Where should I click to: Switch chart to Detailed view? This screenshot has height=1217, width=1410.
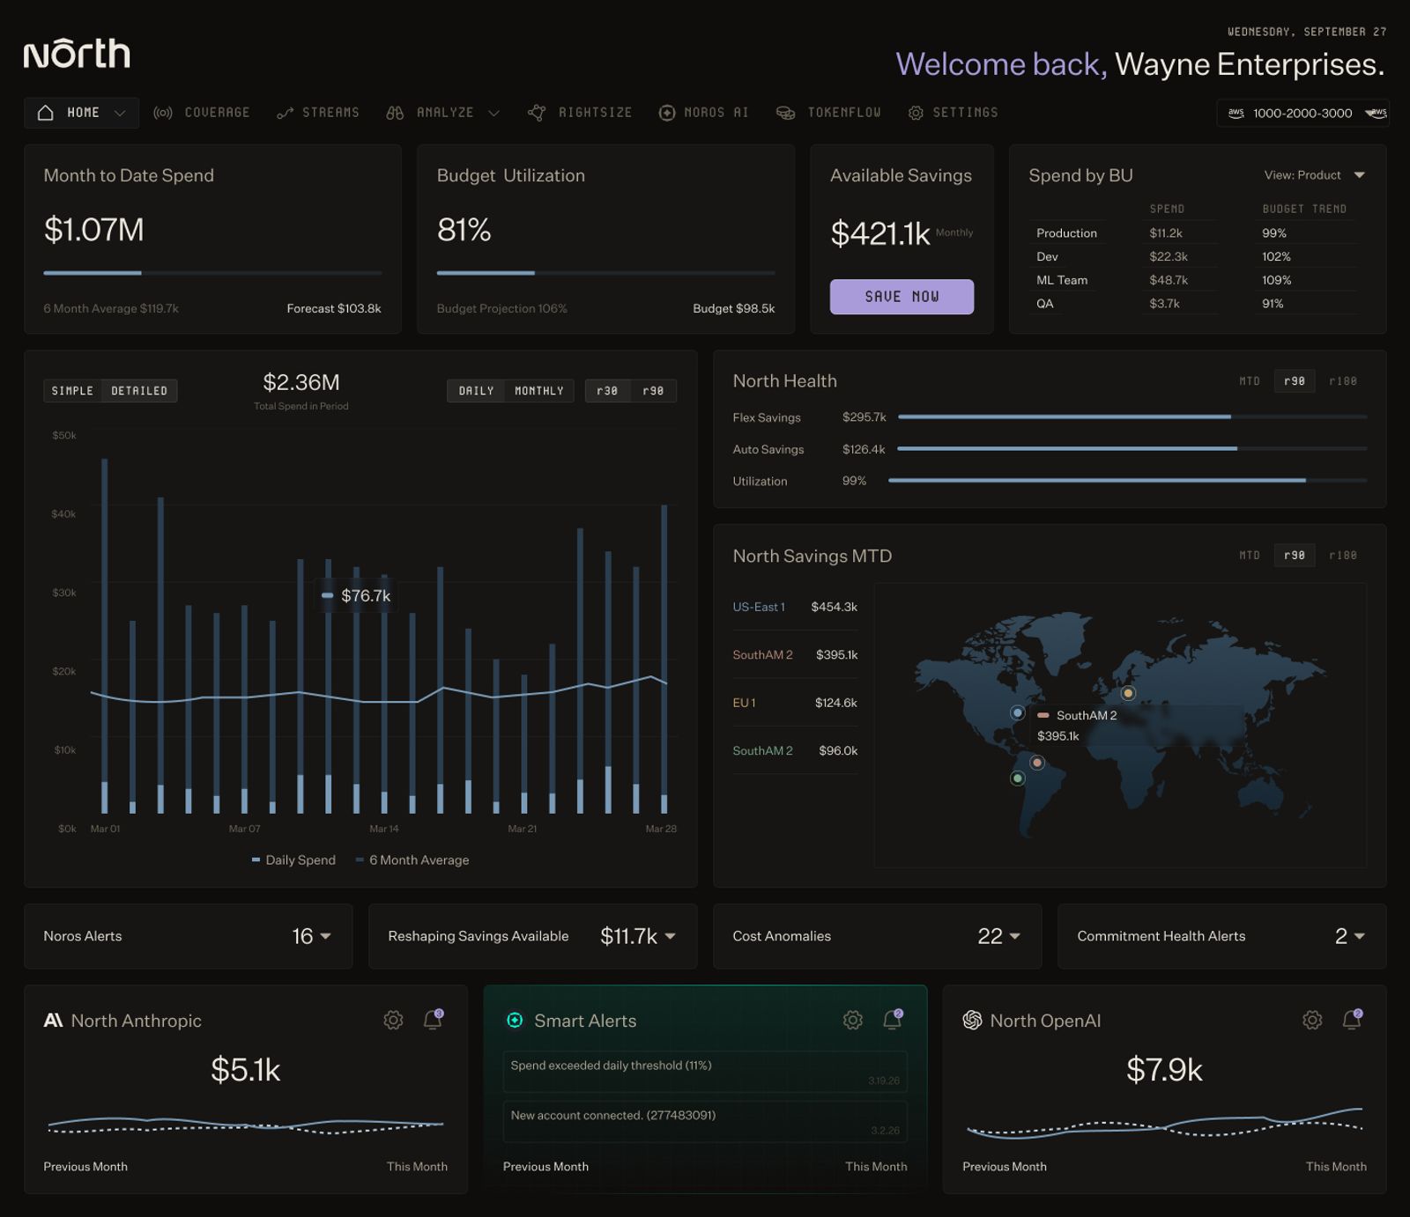pyautogui.click(x=139, y=391)
